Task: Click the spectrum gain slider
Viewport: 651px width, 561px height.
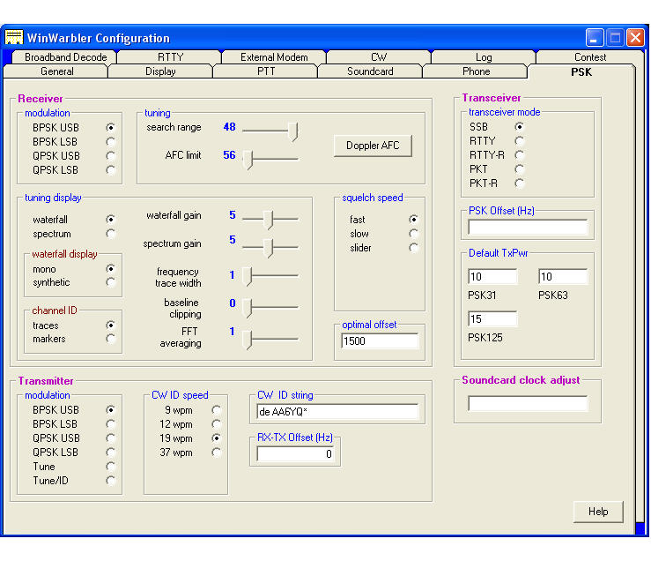Action: coord(270,248)
